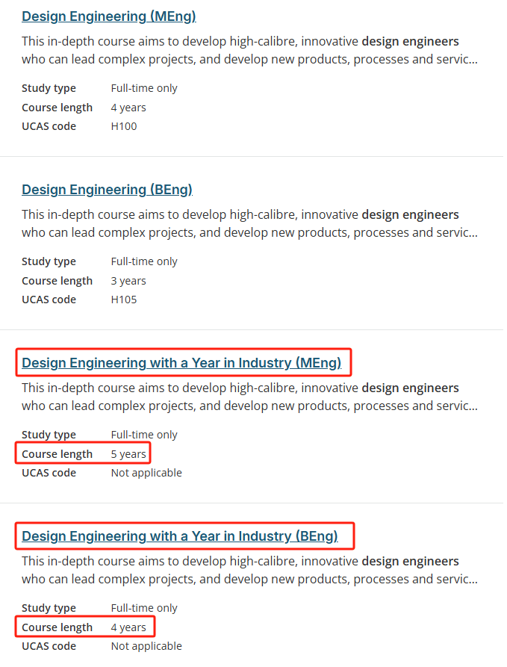507x667 pixels.
Task: Click the "UCAS code" label beside H100
Action: [x=49, y=126]
